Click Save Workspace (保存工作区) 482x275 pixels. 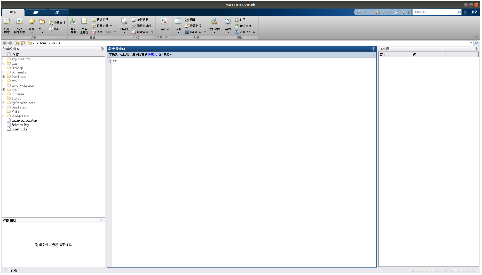(x=84, y=25)
